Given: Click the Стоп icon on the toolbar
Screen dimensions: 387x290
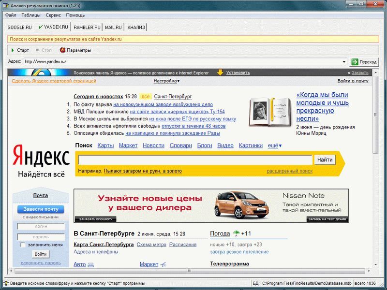Looking at the screenshot, I should (38, 50).
